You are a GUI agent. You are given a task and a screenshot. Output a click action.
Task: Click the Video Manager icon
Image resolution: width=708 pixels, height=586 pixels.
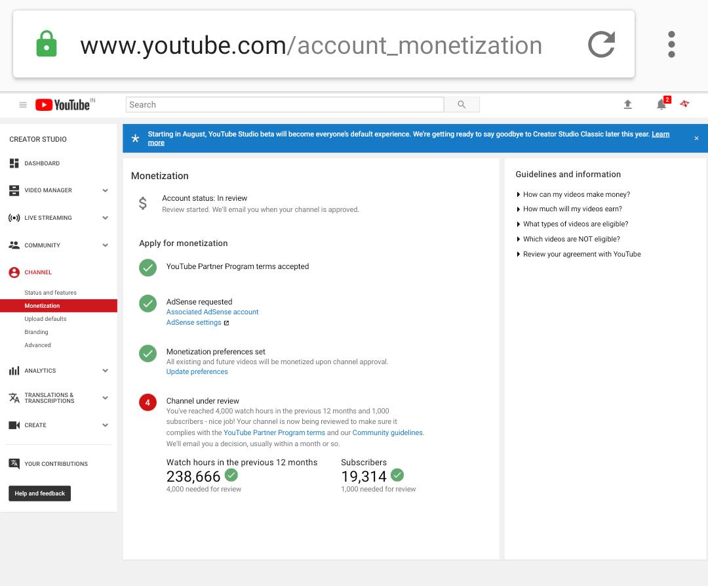14,190
